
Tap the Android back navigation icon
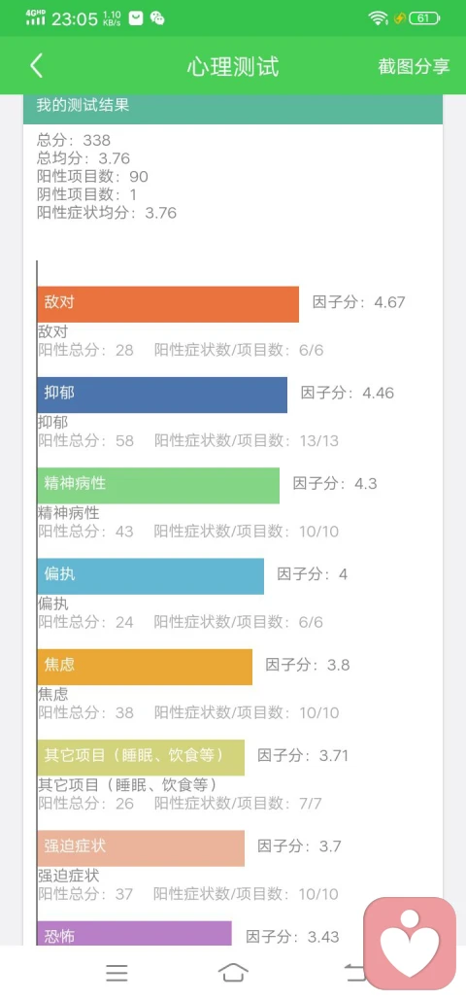[x=353, y=973]
